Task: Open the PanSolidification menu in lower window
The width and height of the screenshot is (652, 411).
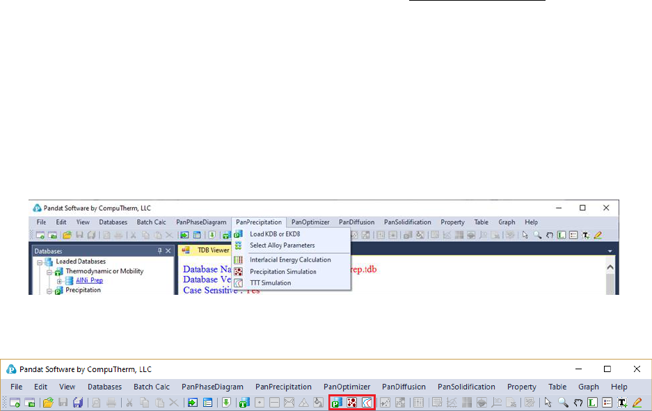Action: 466,387
